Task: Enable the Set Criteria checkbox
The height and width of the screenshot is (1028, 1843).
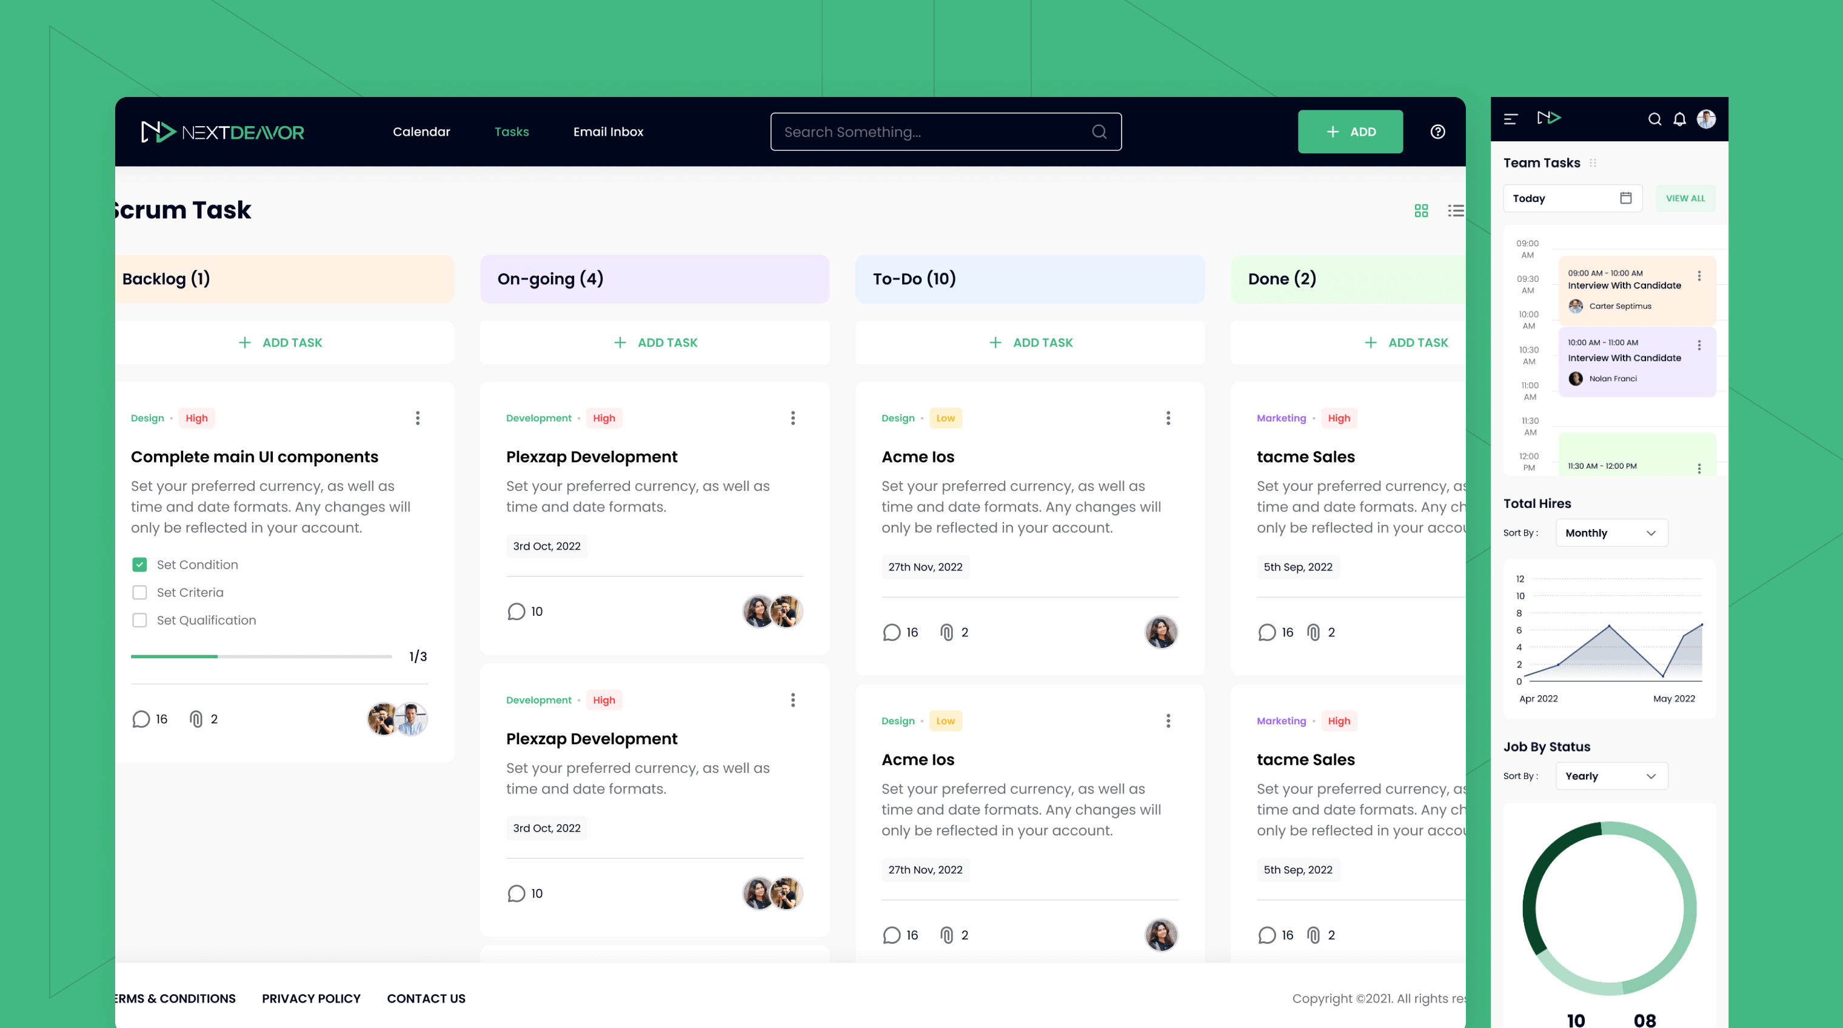Action: (x=139, y=591)
